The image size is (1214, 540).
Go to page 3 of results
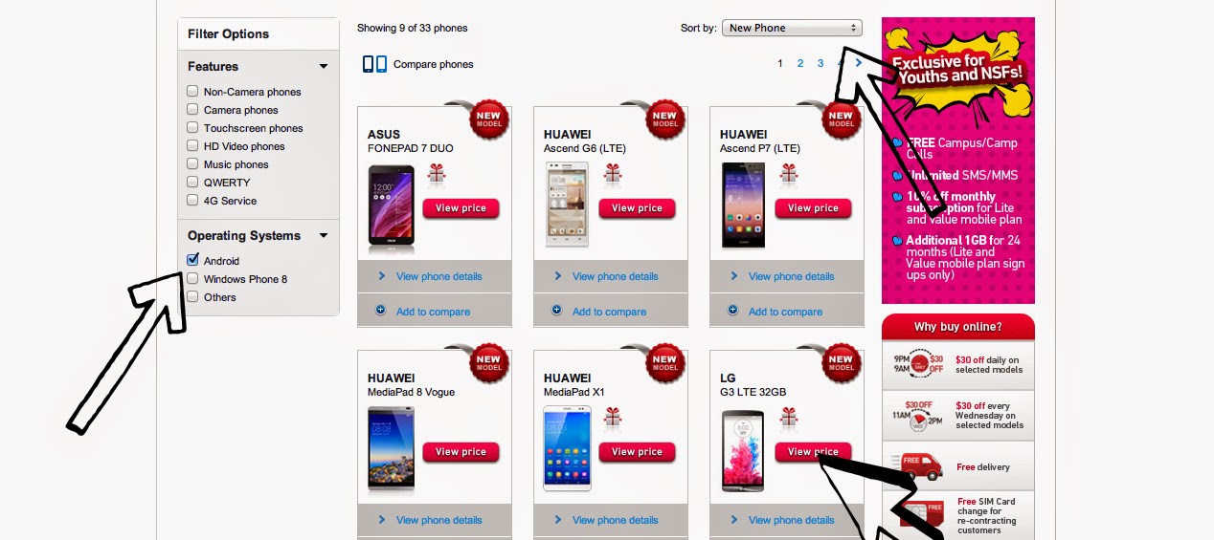[x=821, y=64]
